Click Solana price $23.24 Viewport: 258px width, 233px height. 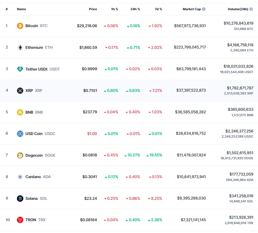(91, 199)
